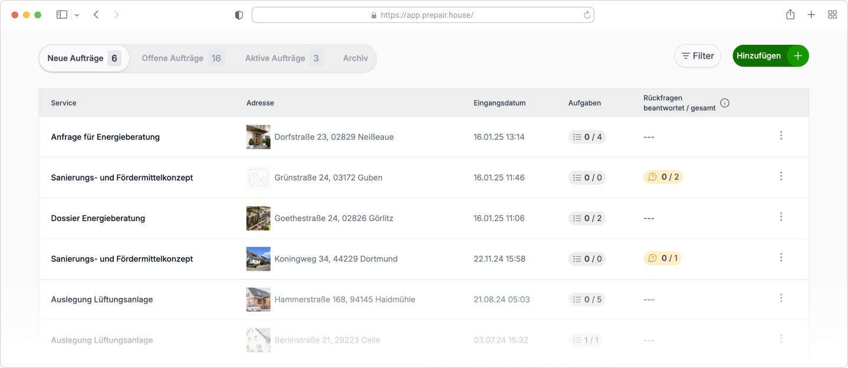The height and width of the screenshot is (368, 848).
Task: Click the 0 / 5 tasks badge
Action: tap(587, 300)
